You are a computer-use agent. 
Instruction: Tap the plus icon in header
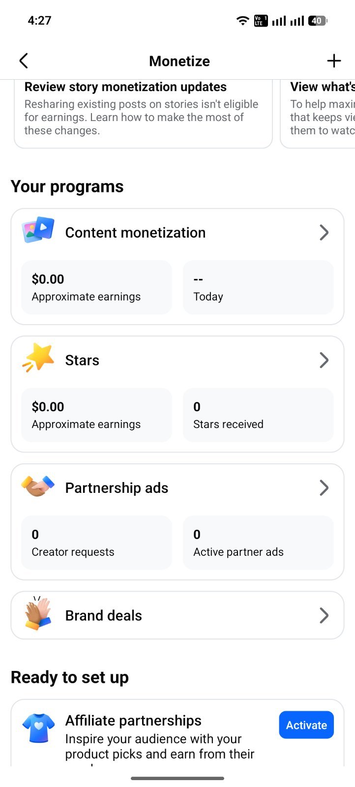coord(334,61)
